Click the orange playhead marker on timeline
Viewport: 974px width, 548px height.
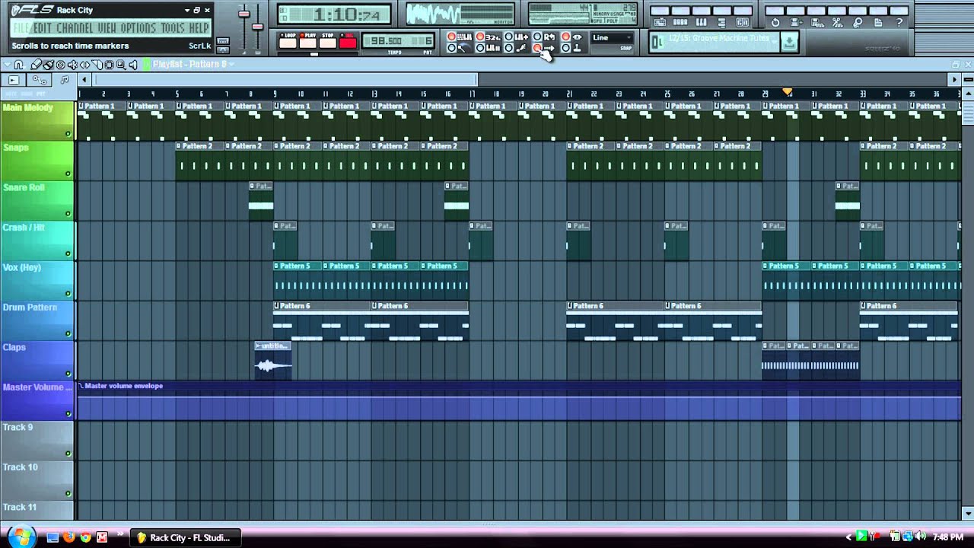click(x=788, y=93)
